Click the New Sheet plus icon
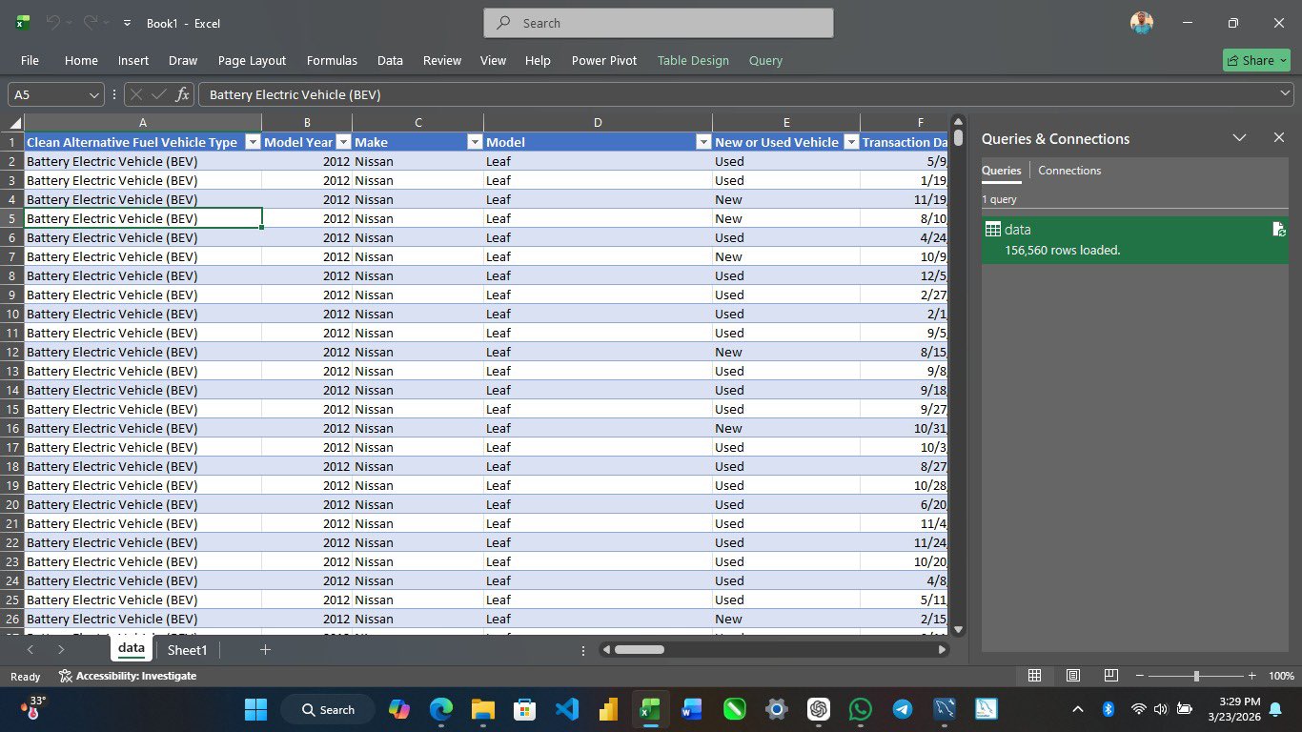The width and height of the screenshot is (1302, 732). pos(265,650)
